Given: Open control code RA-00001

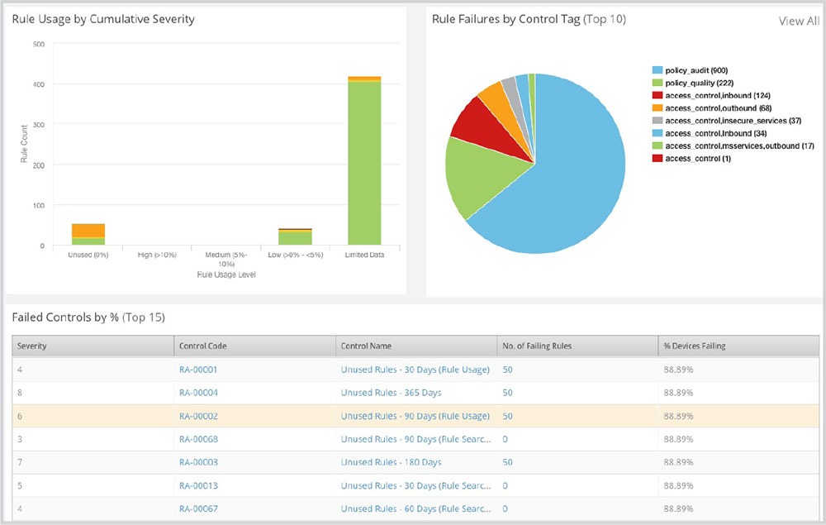Looking at the screenshot, I should (x=198, y=370).
